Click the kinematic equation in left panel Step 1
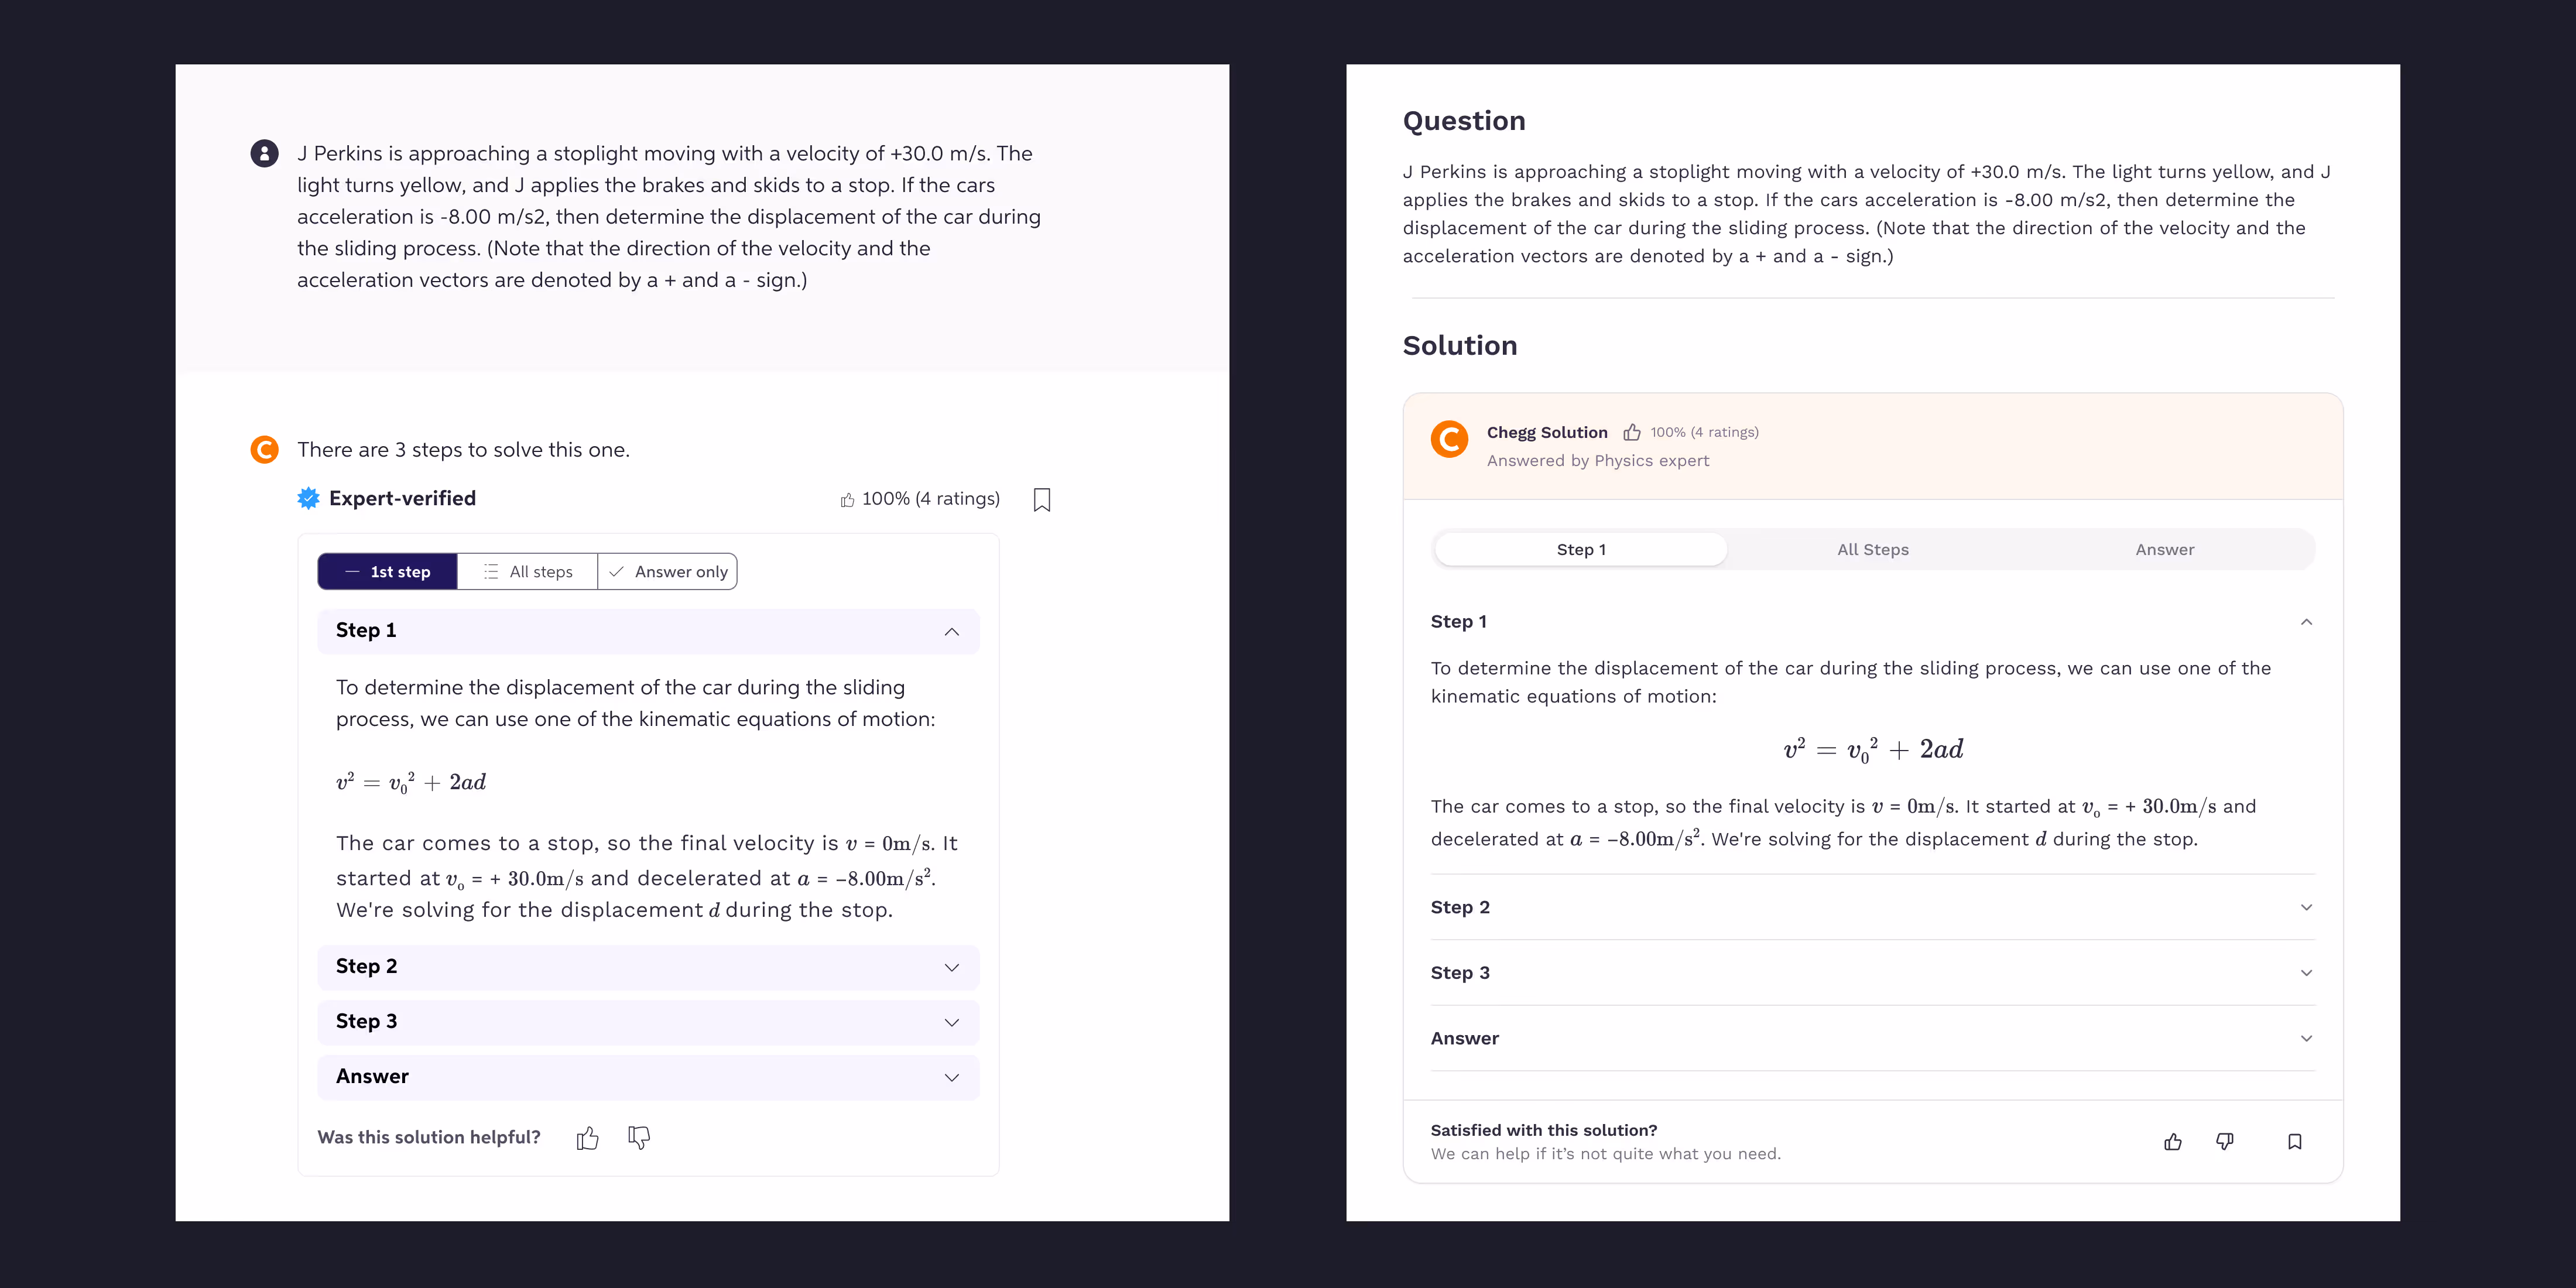This screenshot has width=2576, height=1288. [411, 782]
